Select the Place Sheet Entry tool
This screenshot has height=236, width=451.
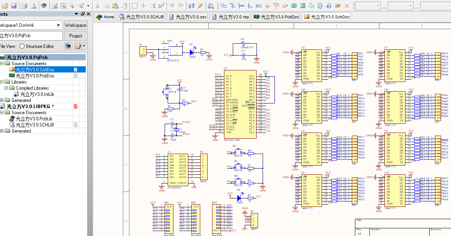[x=302, y=5]
